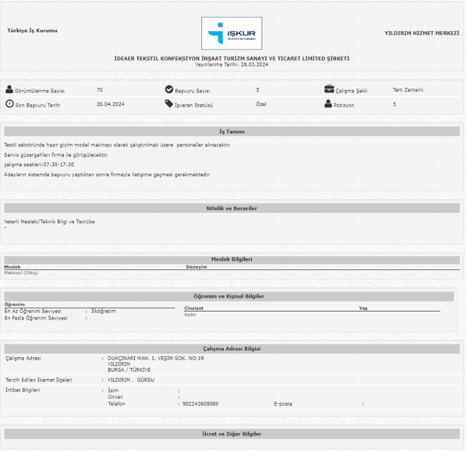Click the clock icon beside Son Başvuru Tarihi
This screenshot has width=466, height=451.
click(x=9, y=104)
